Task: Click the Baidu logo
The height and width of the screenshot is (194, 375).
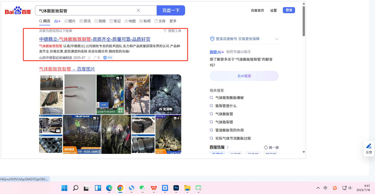Action: [18, 11]
